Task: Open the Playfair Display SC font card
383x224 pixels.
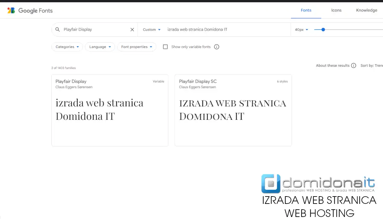Action: (x=233, y=110)
